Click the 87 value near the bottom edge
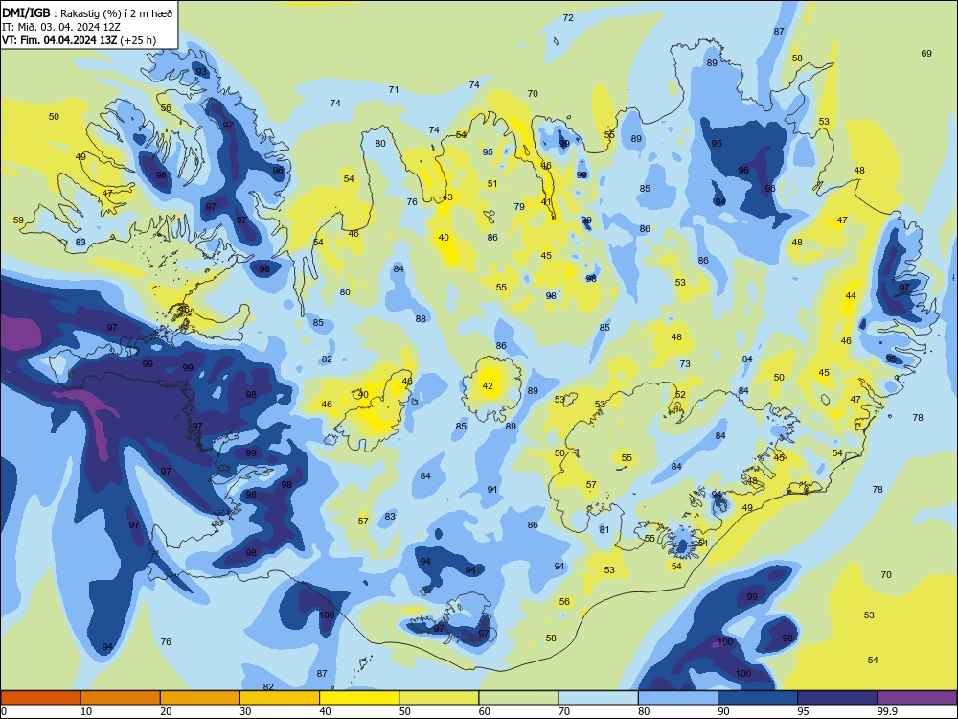The height and width of the screenshot is (719, 958). (322, 674)
